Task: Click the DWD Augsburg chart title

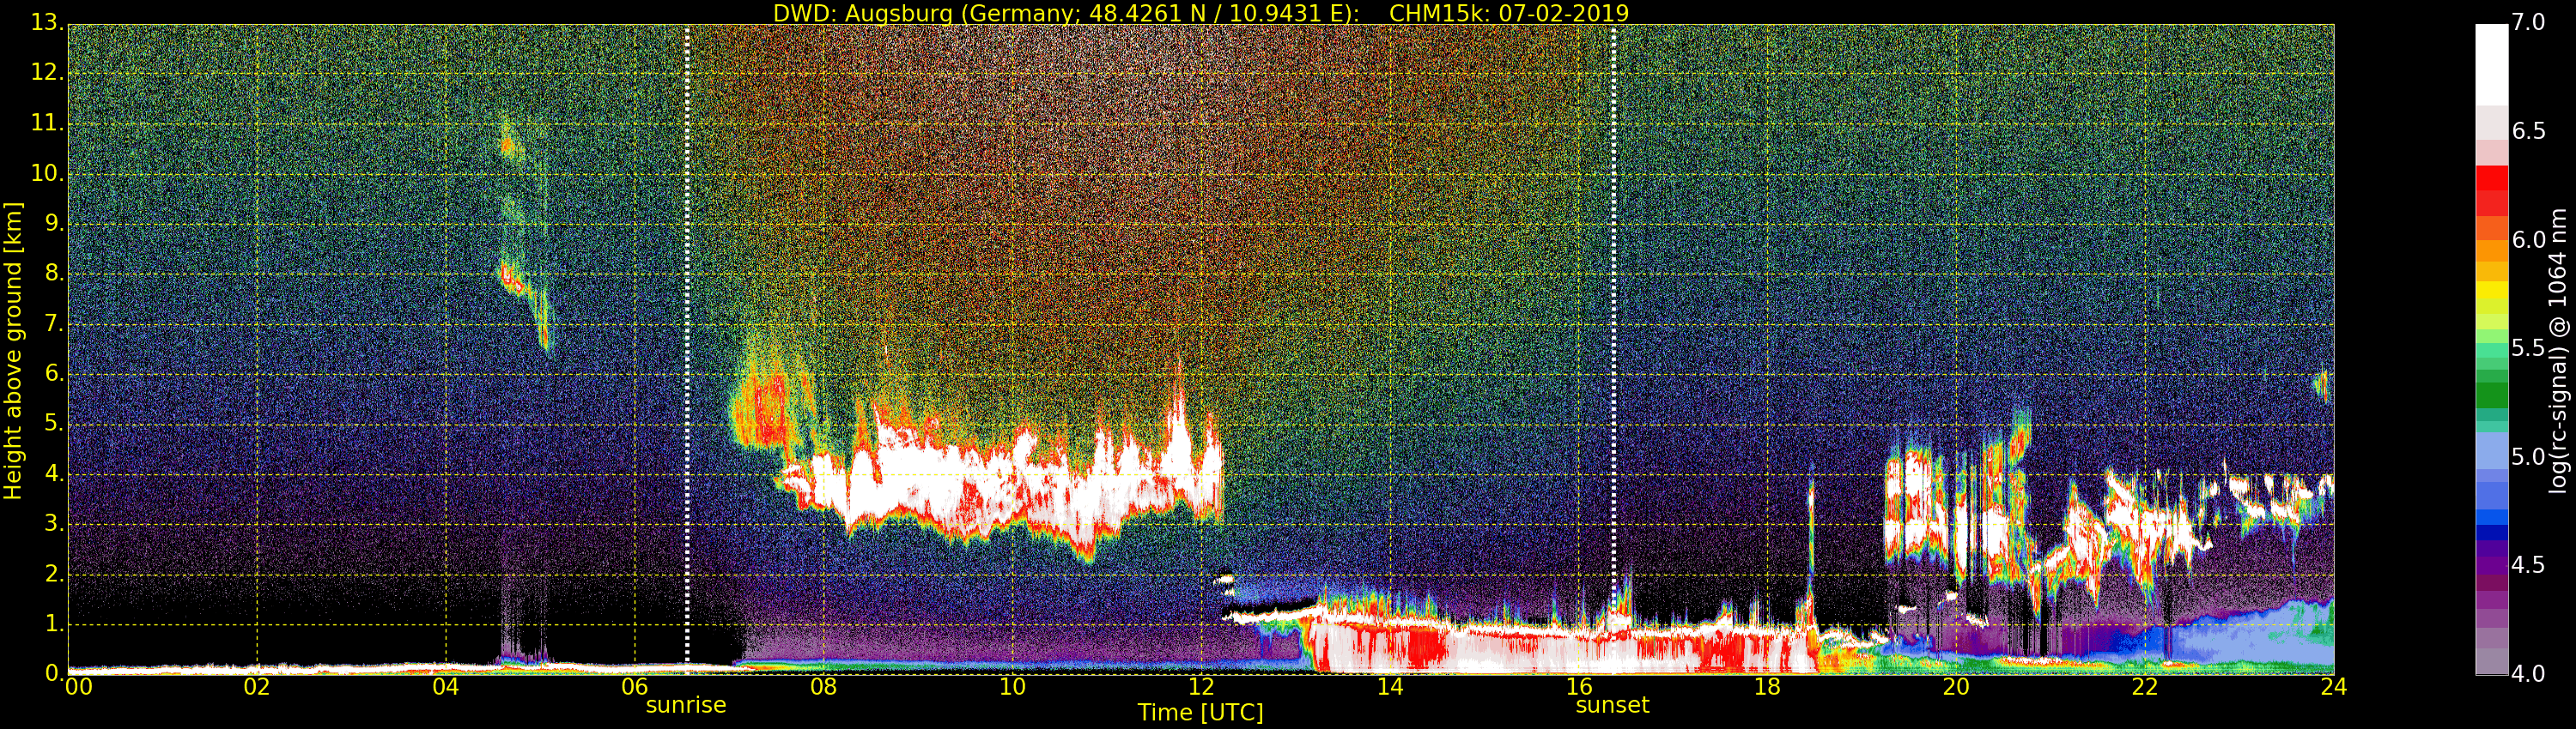Action: point(1201,13)
